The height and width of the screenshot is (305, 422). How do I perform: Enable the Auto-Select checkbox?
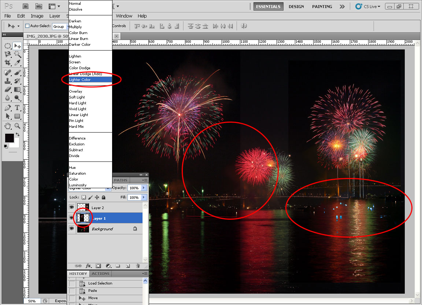point(27,26)
